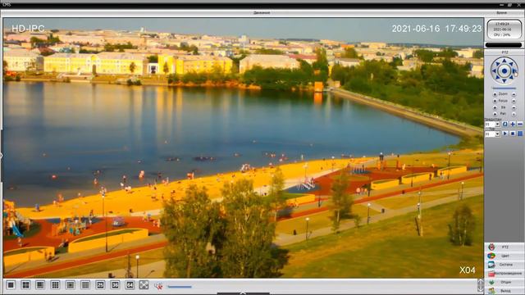The width and height of the screenshot is (525, 295).
Task: Adjust the PTZ speed slider
Action: pyautogui.click(x=504, y=88)
